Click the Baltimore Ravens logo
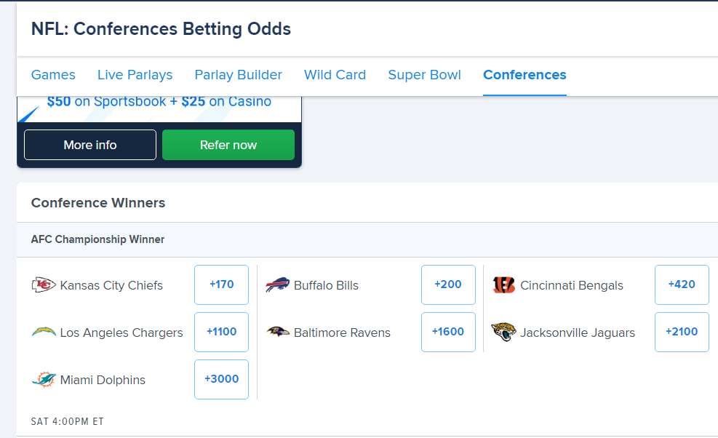 (x=277, y=332)
